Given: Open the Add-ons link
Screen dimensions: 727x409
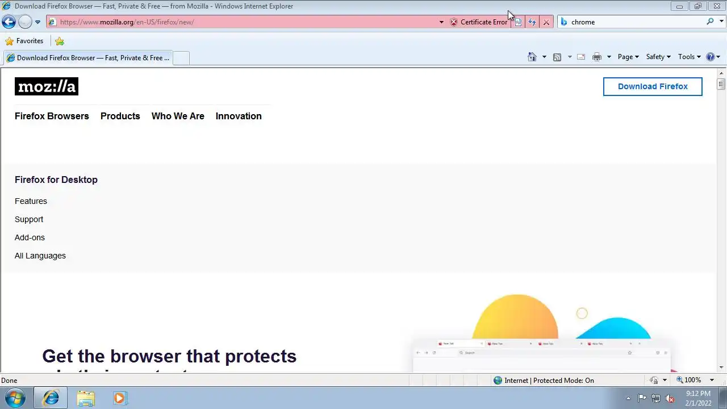Looking at the screenshot, I should 30,237.
